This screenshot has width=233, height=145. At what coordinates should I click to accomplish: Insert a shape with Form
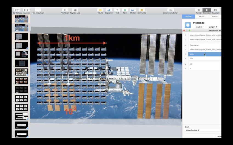point(125,10)
